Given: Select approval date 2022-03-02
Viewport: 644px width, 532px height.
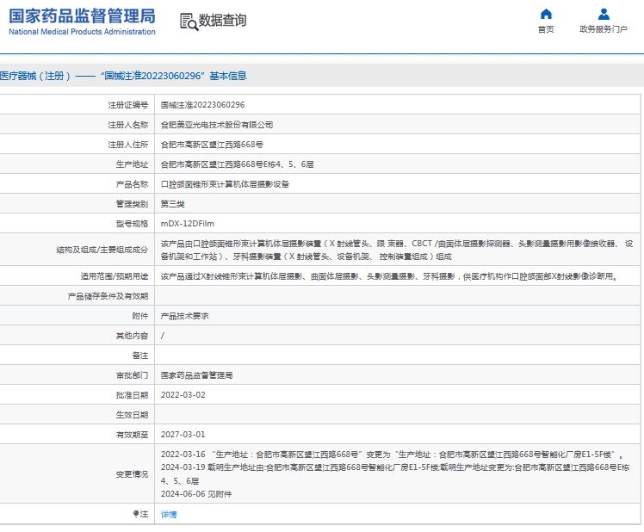Looking at the screenshot, I should pyautogui.click(x=183, y=395).
